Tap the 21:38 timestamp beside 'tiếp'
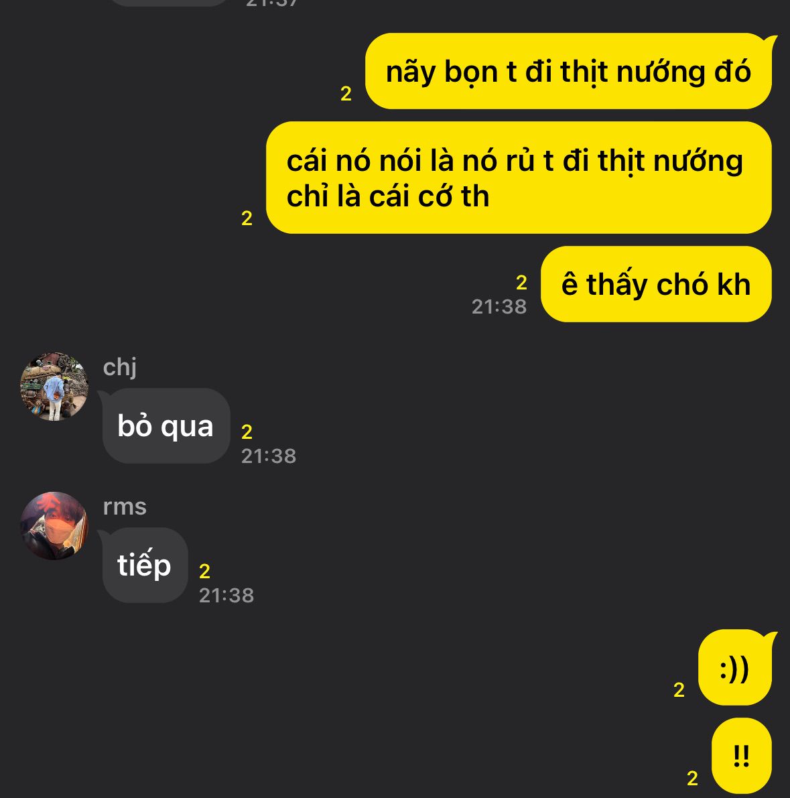Viewport: 790px width, 798px height. 226,596
